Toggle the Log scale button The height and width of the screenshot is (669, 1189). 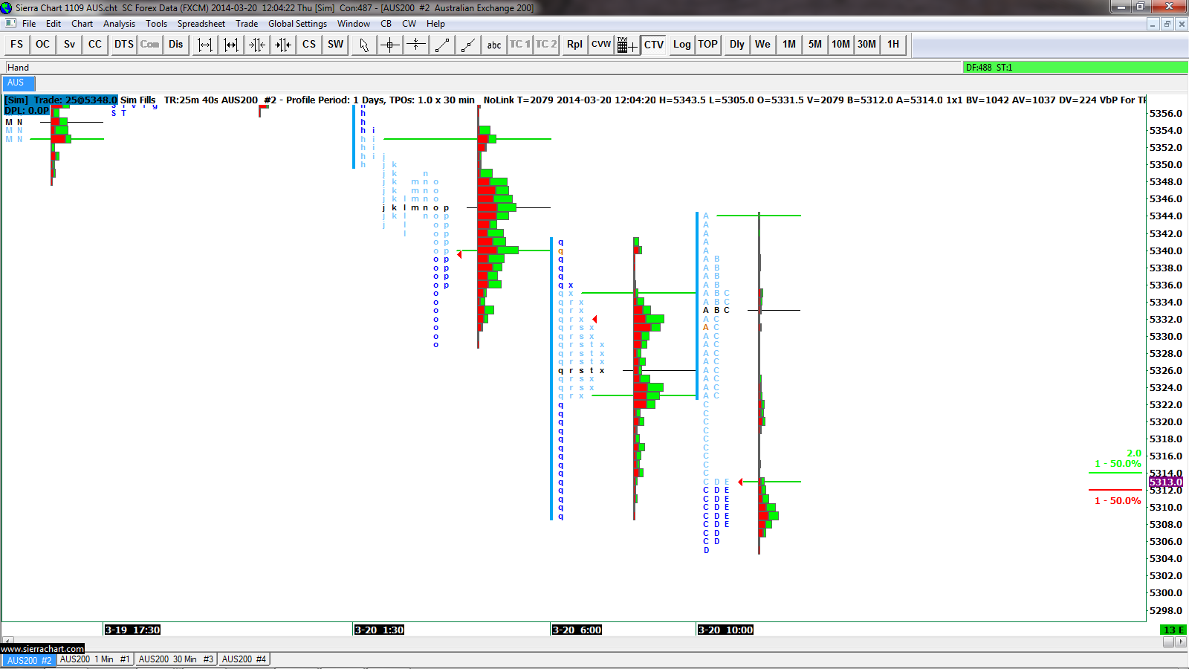coord(681,45)
